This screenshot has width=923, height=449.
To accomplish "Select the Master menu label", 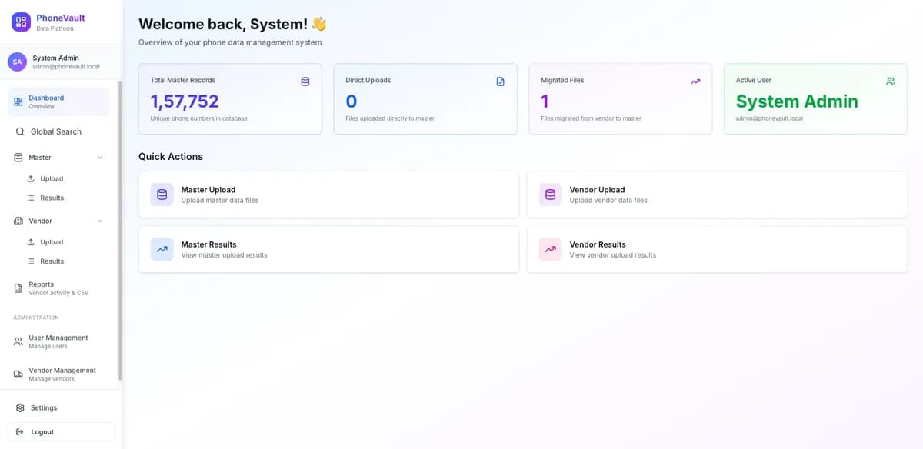I will [40, 158].
